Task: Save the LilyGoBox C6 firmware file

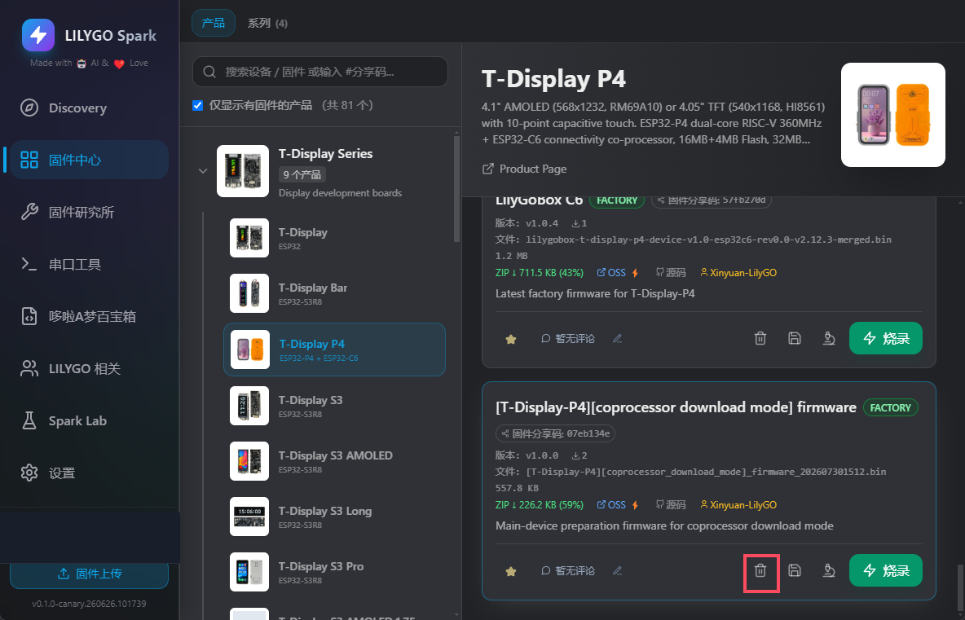Action: (795, 338)
